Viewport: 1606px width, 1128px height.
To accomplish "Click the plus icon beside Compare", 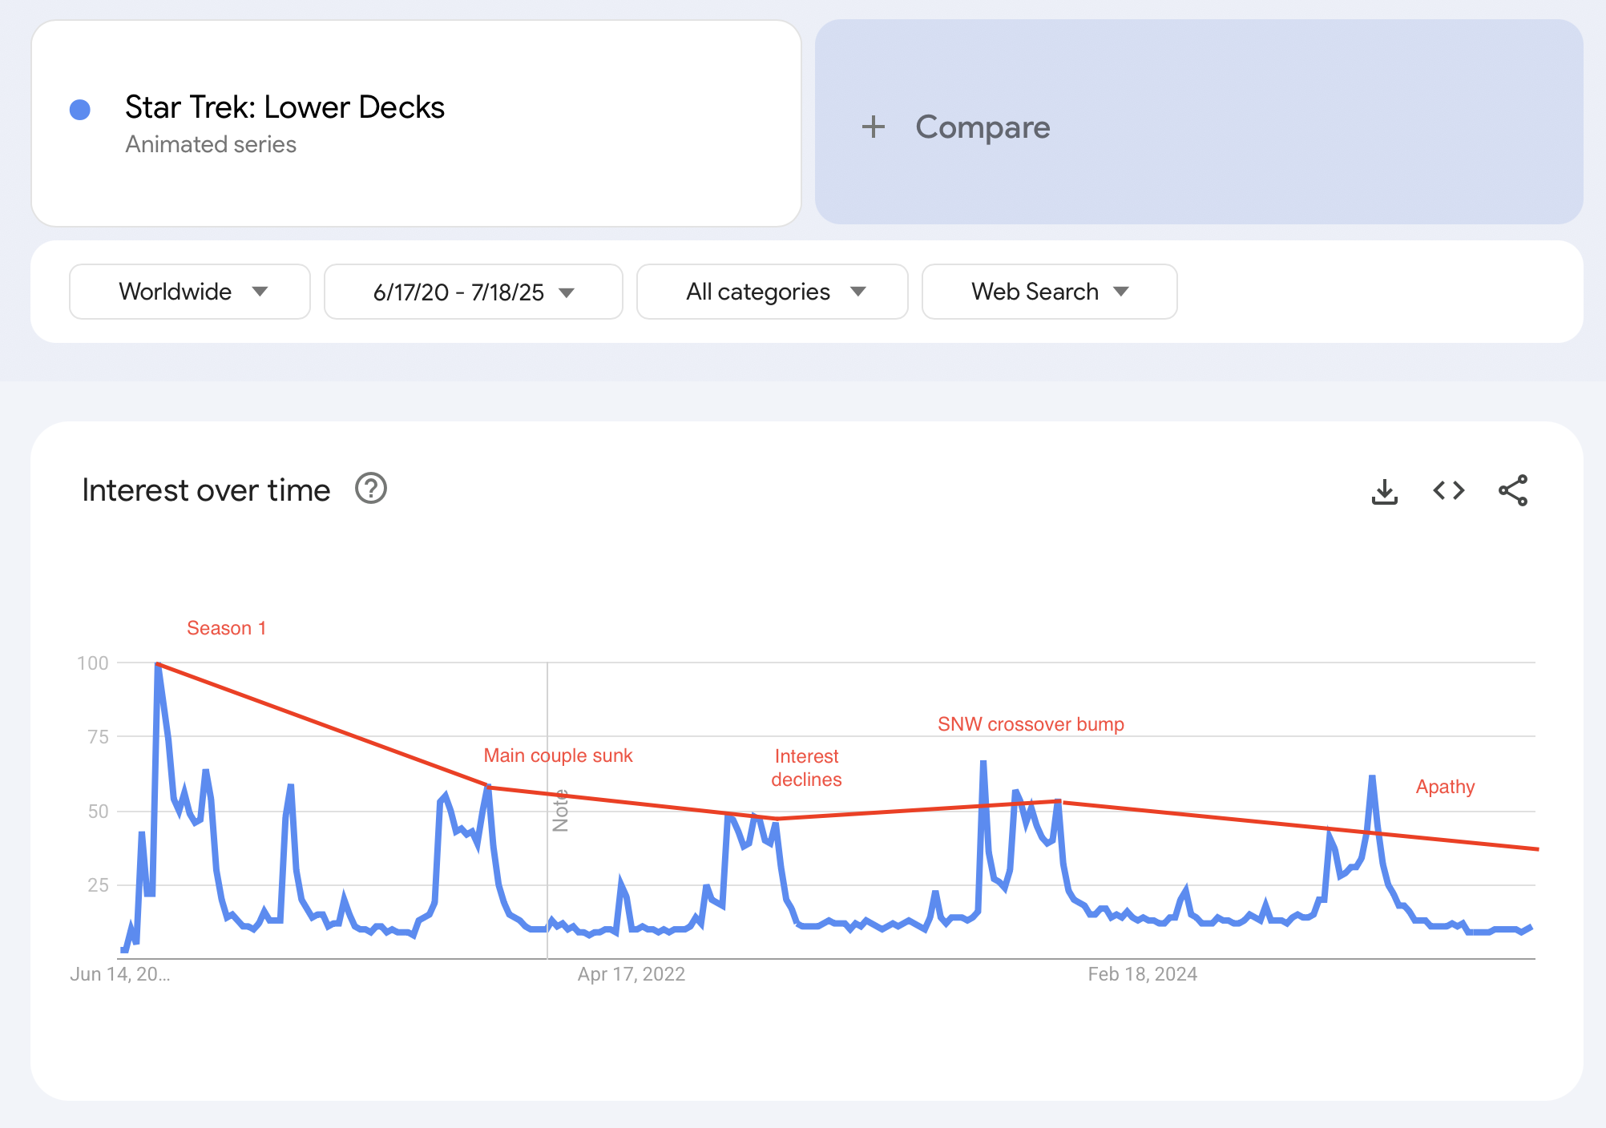I will 874,127.
